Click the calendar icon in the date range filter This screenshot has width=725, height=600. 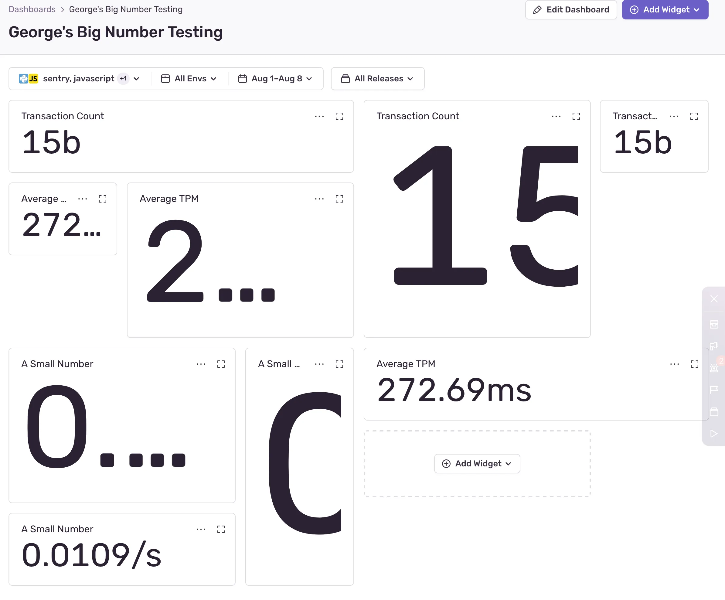[x=242, y=78]
